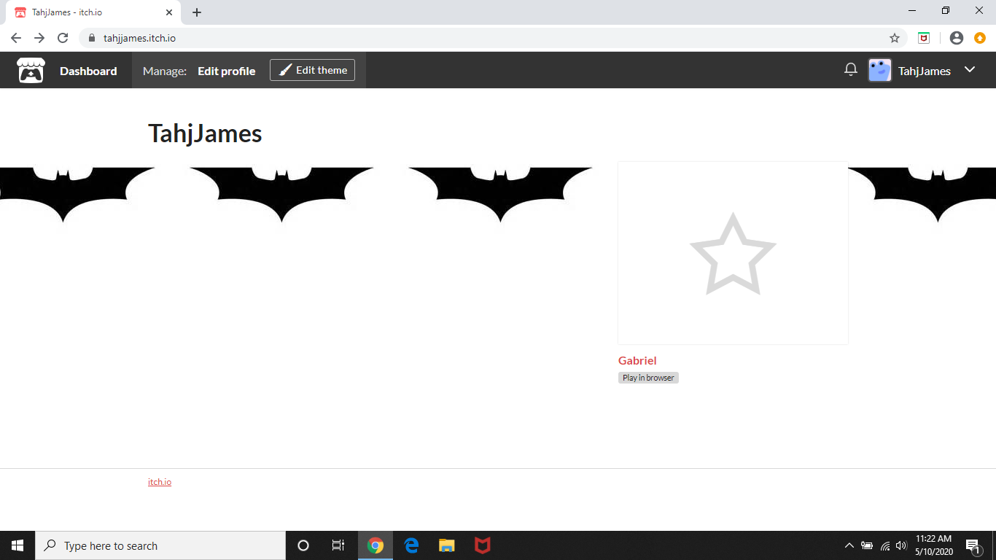Open the clock and date flyout
The image size is (996, 560).
click(934, 545)
